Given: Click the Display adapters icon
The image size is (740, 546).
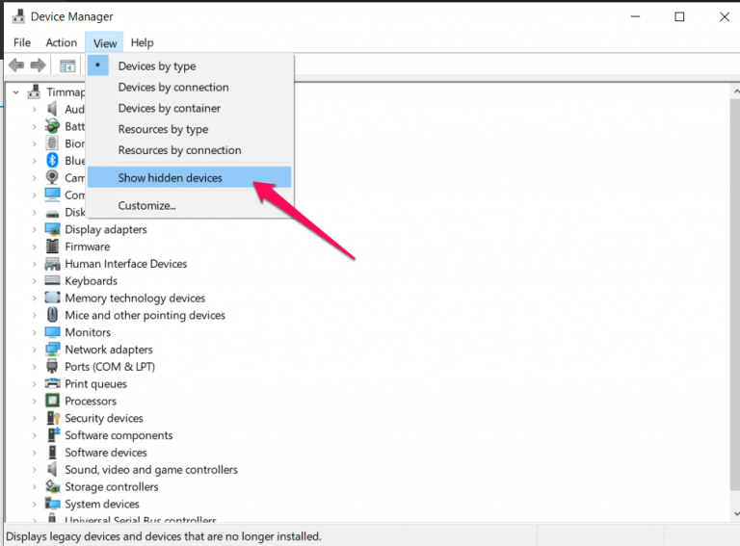Looking at the screenshot, I should tap(52, 229).
